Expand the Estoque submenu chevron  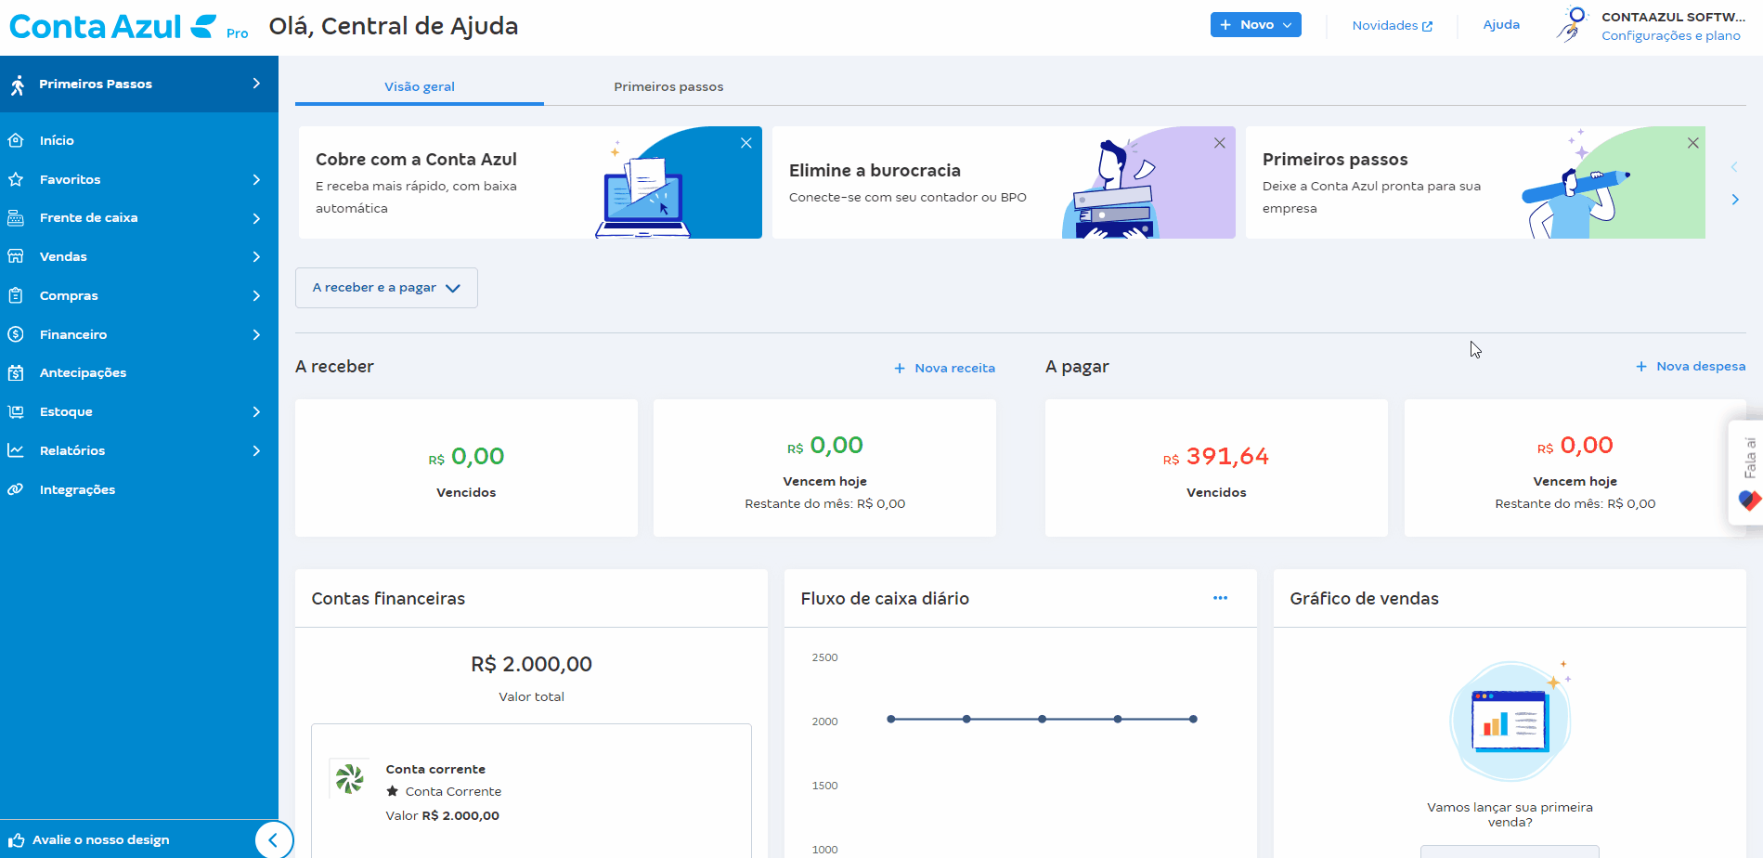(256, 411)
